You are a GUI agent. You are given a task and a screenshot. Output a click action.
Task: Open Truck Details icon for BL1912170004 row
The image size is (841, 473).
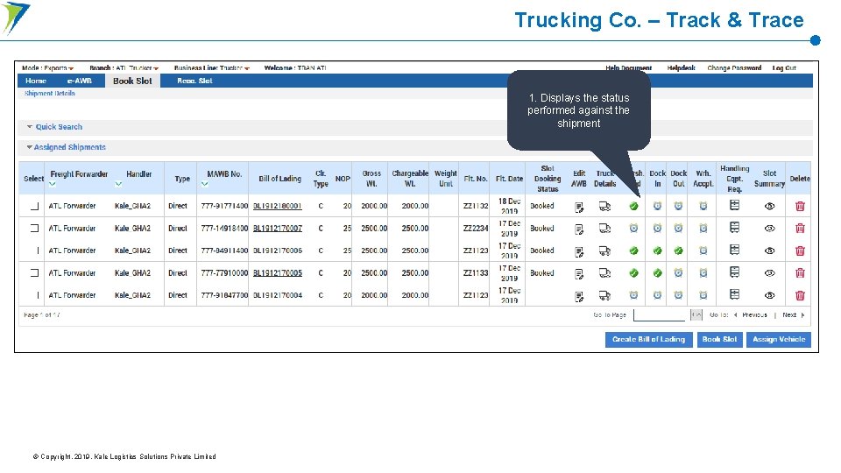605,295
